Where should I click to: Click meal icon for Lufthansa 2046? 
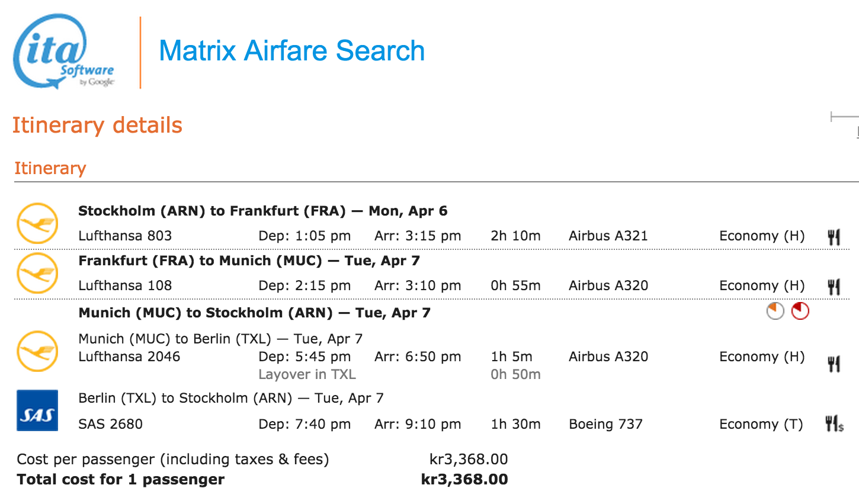click(x=834, y=364)
